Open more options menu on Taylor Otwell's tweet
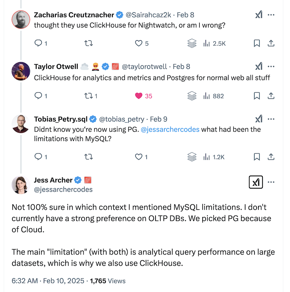290x292 pixels. click(271, 66)
